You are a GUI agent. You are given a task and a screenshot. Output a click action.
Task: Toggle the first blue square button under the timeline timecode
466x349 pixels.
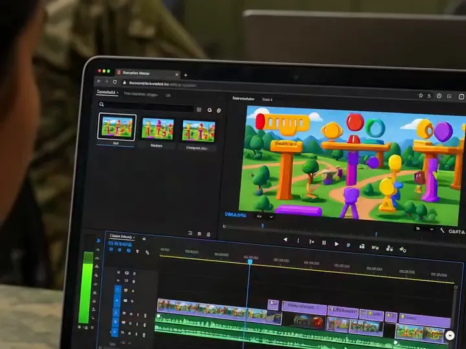click(111, 249)
